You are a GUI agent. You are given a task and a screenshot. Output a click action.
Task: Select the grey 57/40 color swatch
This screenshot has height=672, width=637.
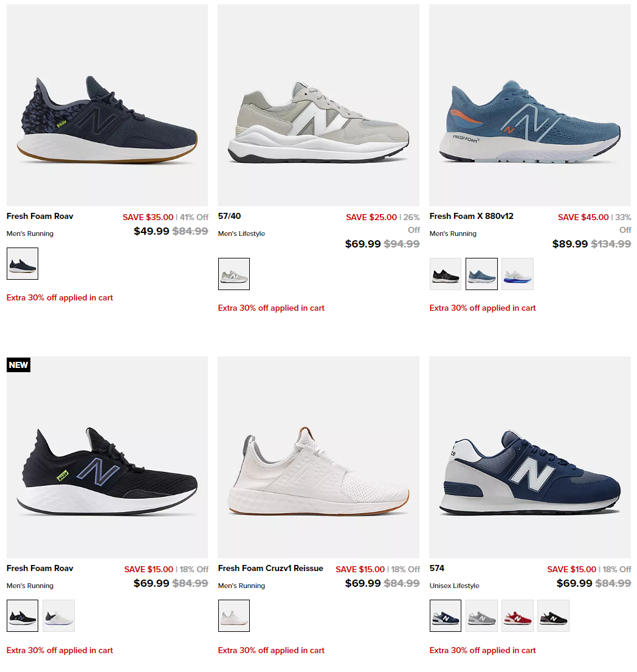(234, 274)
